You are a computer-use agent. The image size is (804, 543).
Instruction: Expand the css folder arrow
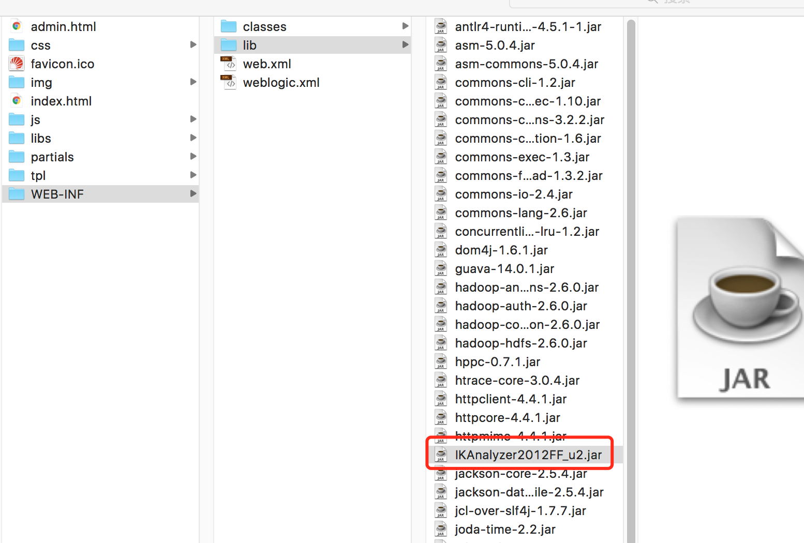tap(193, 44)
